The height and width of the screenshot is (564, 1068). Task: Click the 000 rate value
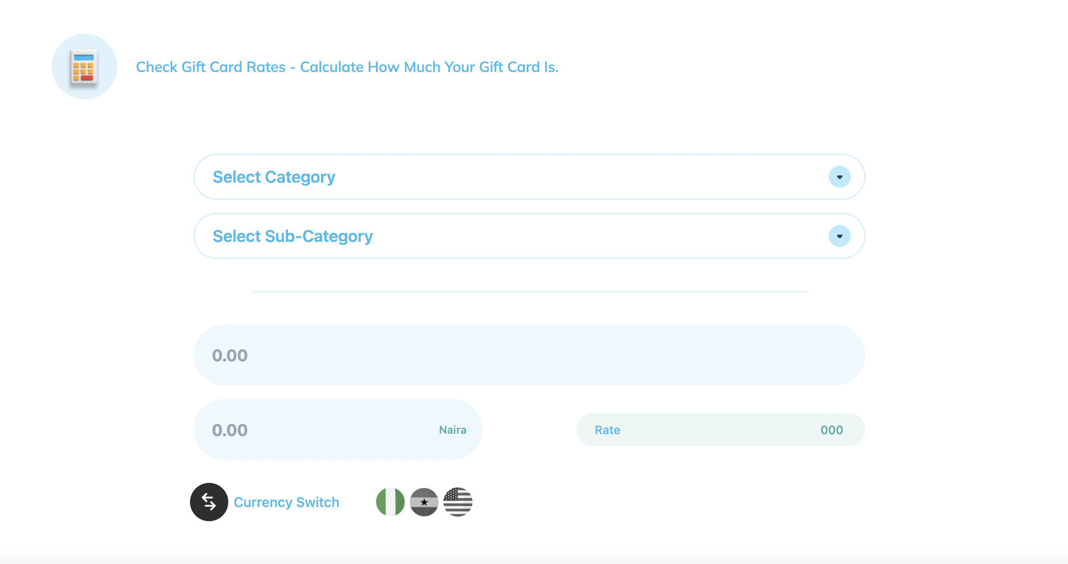pos(832,430)
